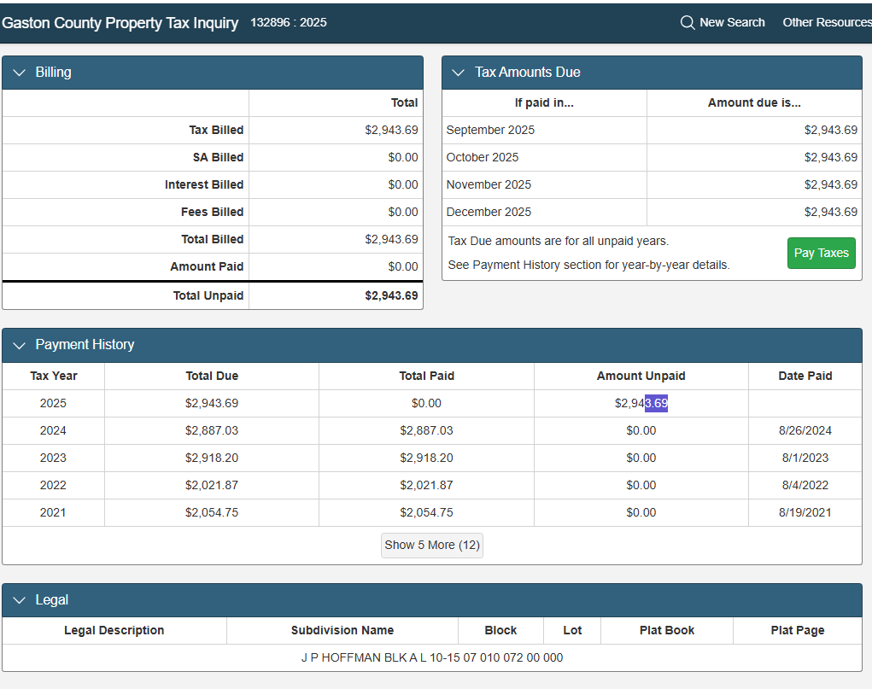
Task: Open Other Resources menu
Action: (826, 22)
